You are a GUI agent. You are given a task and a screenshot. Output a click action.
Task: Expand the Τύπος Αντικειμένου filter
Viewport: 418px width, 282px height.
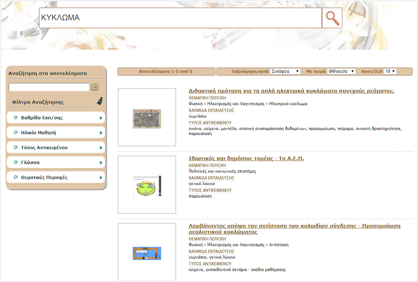pos(56,148)
